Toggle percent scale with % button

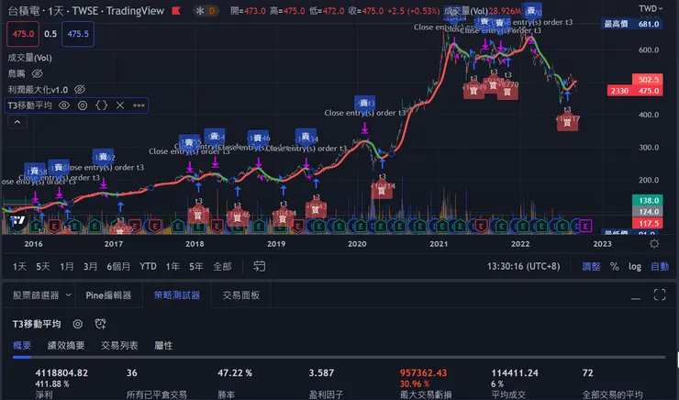tap(614, 266)
